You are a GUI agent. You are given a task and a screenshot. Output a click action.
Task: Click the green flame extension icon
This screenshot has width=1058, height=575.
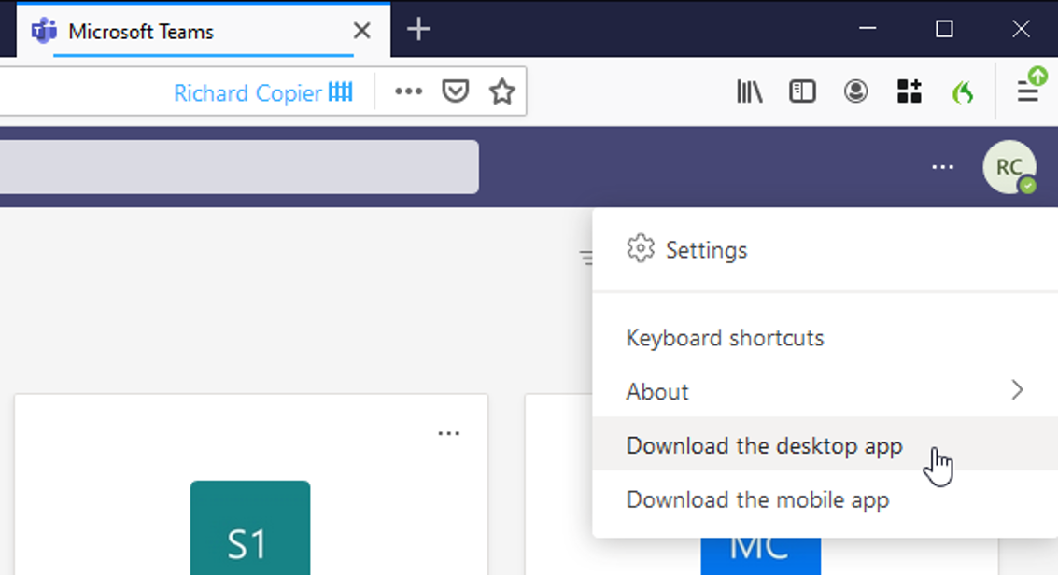[x=963, y=91]
